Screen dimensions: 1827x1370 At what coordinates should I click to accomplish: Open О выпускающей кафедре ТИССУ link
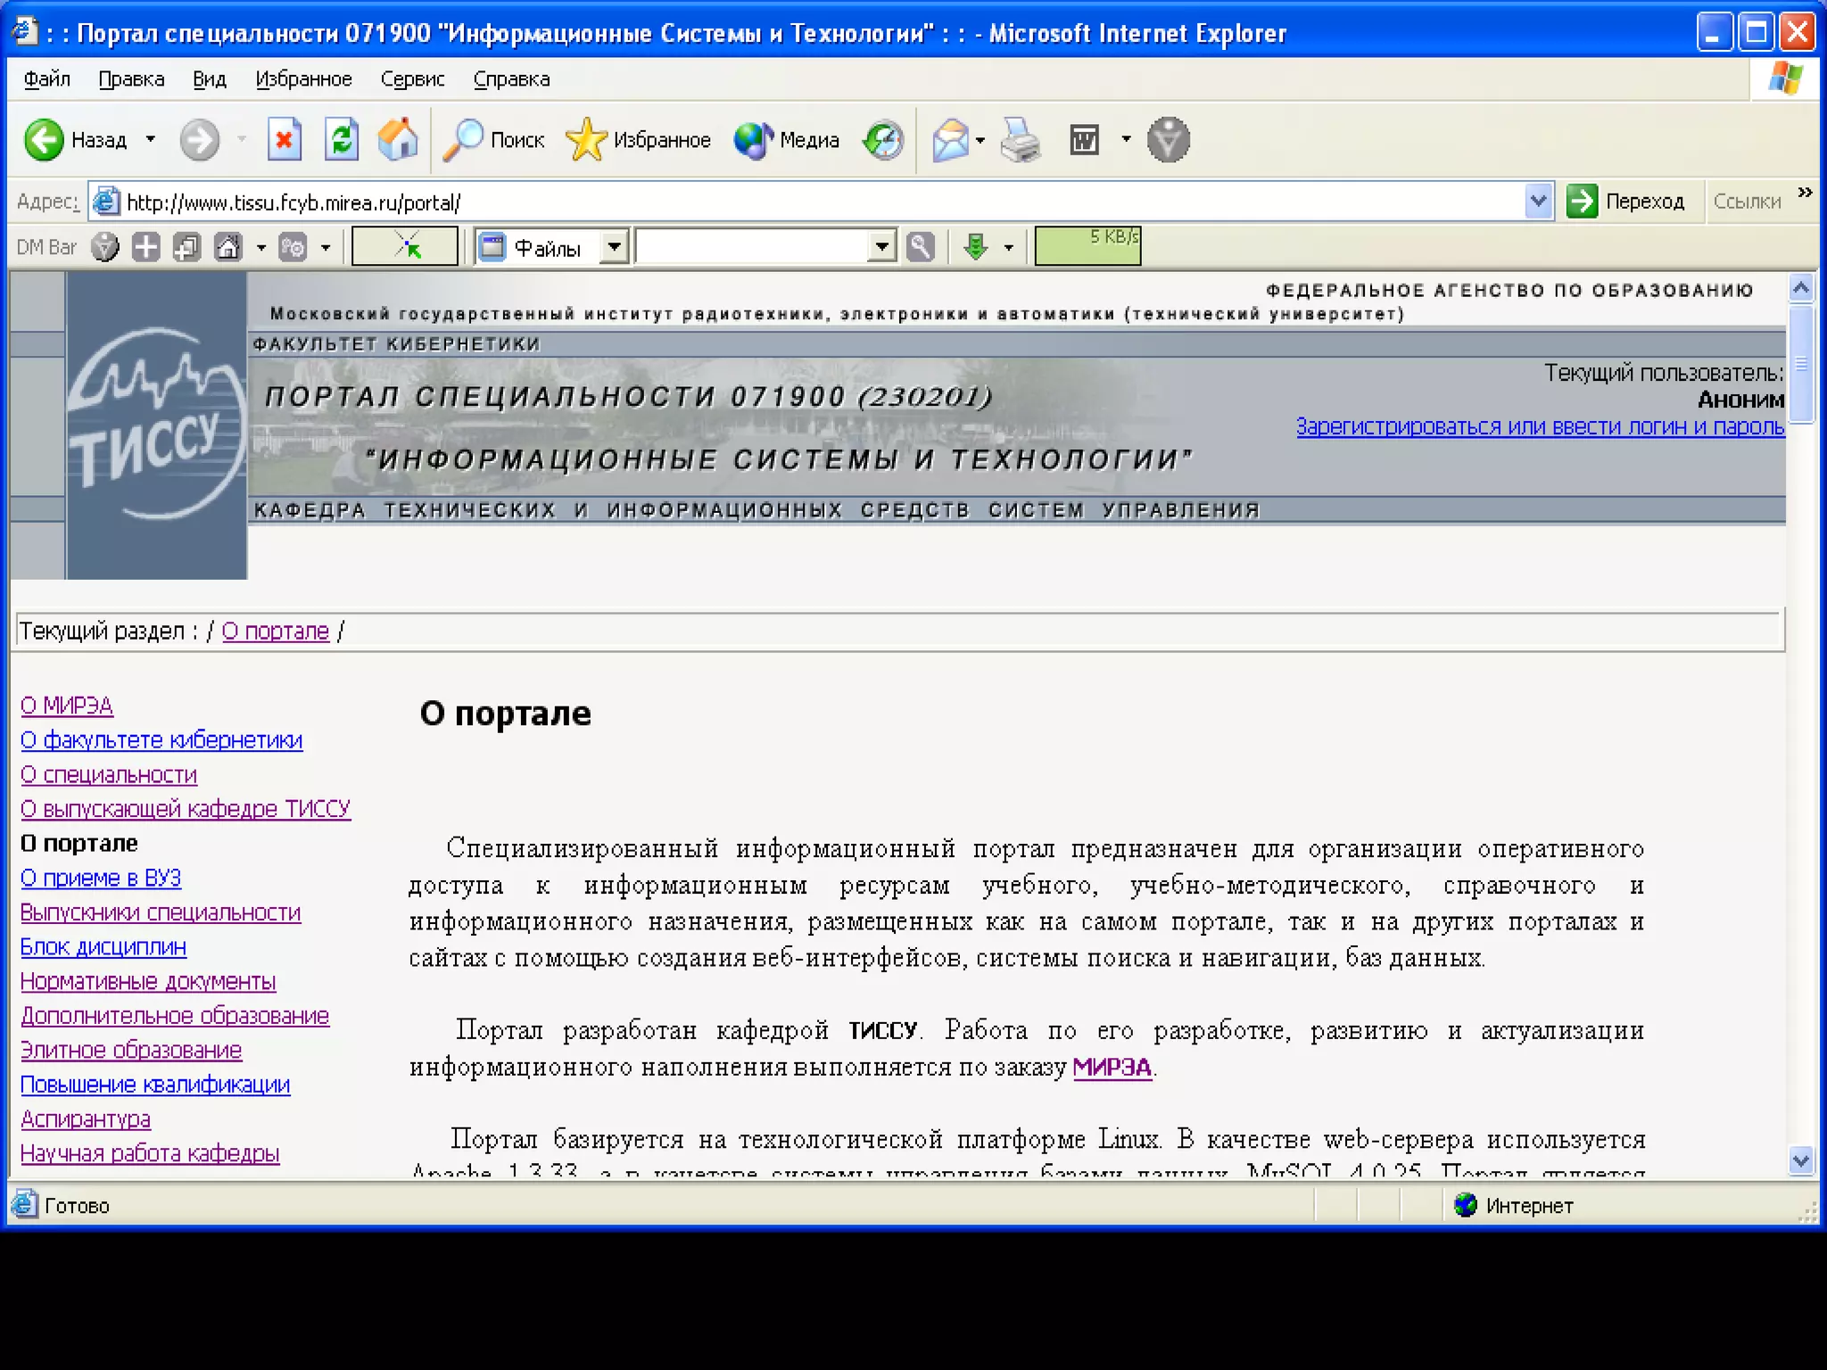[x=186, y=809]
